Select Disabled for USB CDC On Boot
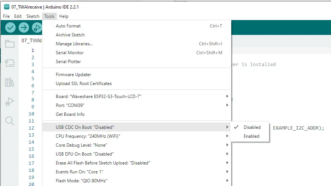The width and height of the screenshot is (331, 186). [x=252, y=127]
